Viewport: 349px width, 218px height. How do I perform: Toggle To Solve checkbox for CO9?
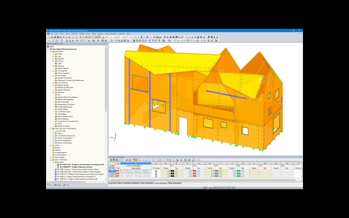[156, 171]
